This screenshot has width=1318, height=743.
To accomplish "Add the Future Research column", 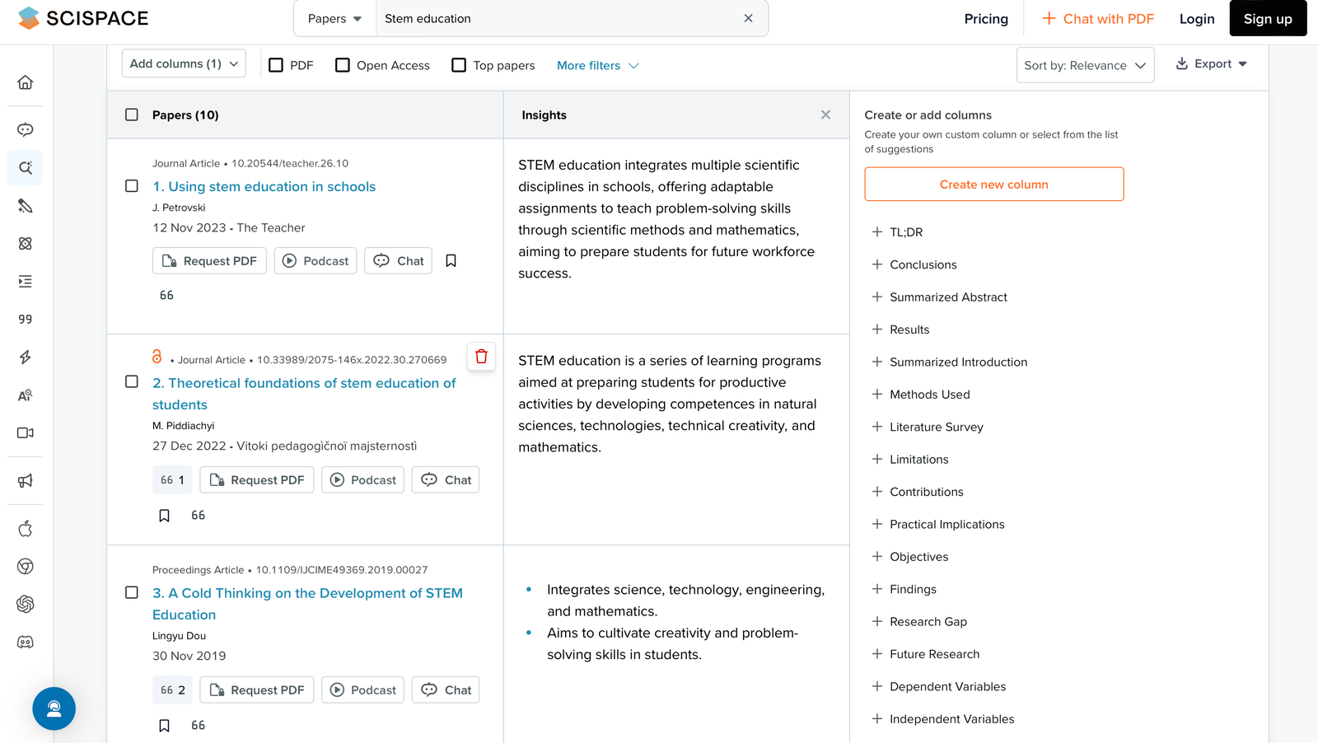I will pos(926,654).
